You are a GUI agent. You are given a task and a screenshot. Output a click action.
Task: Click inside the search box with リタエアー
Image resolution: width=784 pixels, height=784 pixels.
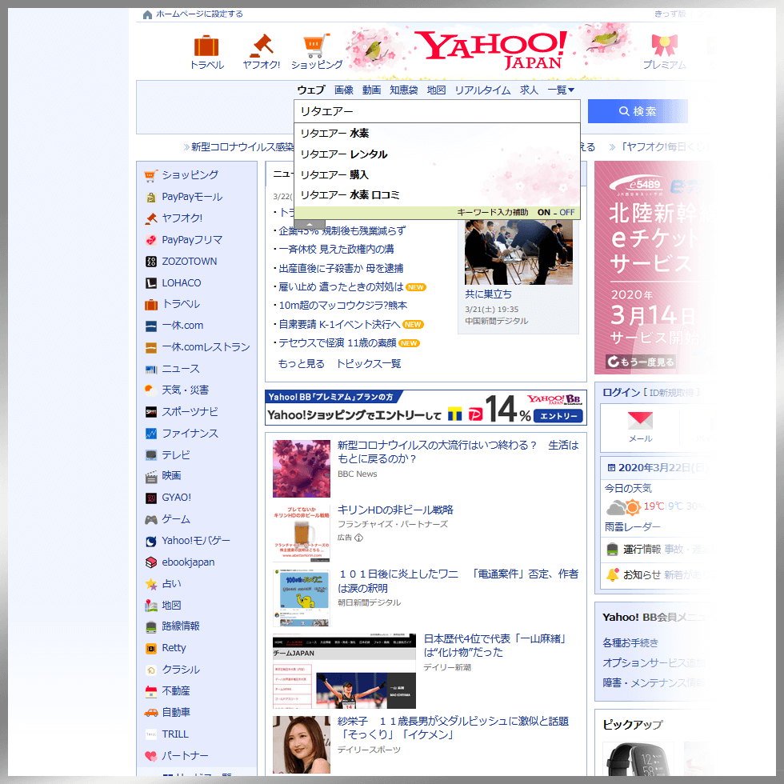click(437, 111)
